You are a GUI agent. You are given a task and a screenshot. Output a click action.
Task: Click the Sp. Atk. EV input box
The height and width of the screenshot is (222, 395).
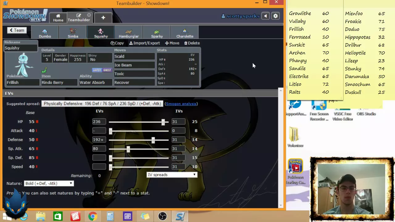[99, 148]
